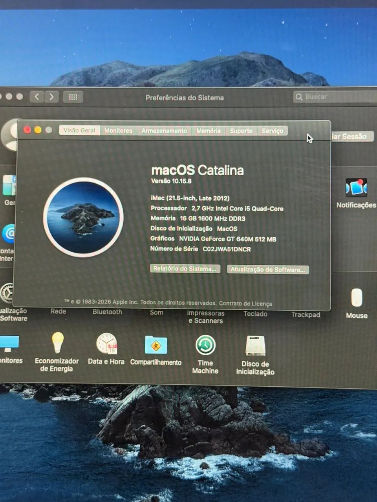Click the 2,7 GHz Intel Core i5 processor text
The width and height of the screenshot is (377, 502).
pos(237,209)
